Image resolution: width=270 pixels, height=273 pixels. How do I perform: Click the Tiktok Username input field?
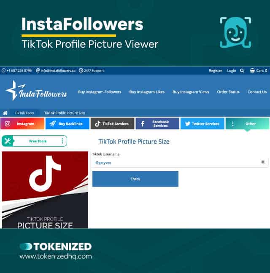click(180, 163)
